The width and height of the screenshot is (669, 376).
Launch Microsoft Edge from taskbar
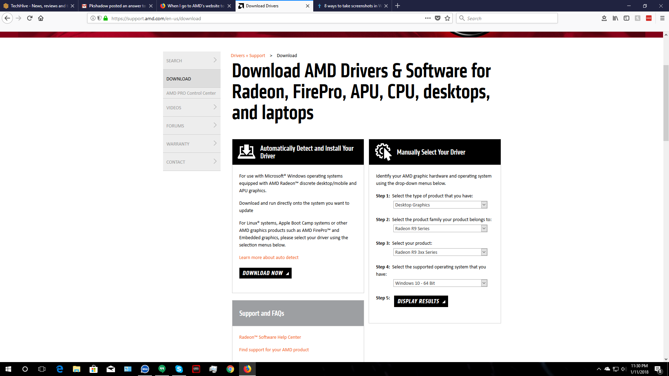point(60,369)
